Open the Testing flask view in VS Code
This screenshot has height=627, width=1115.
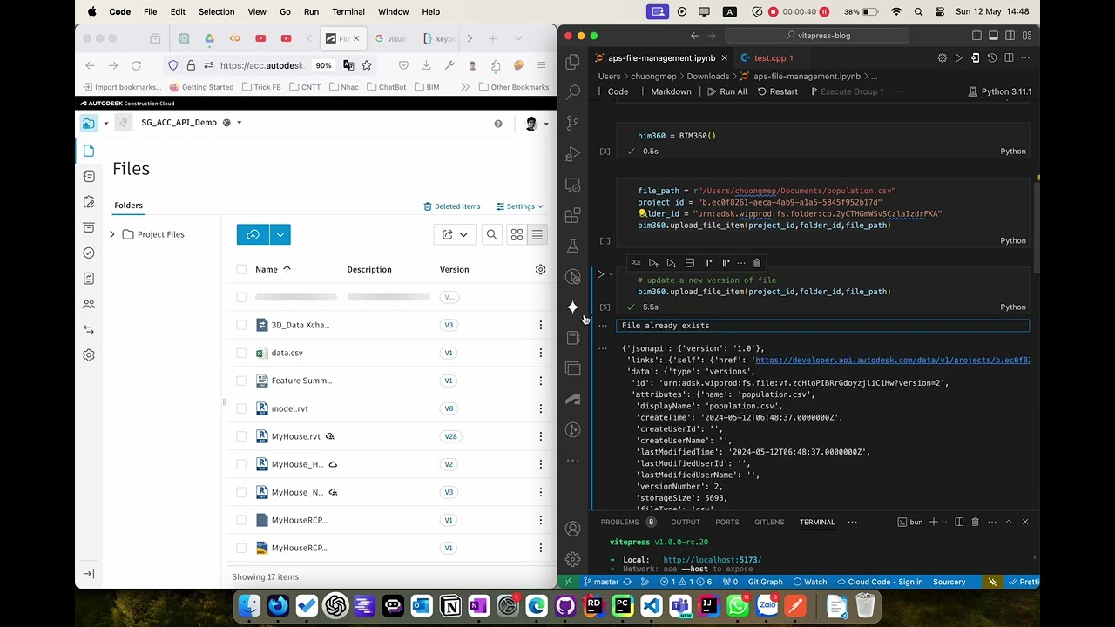coord(572,246)
